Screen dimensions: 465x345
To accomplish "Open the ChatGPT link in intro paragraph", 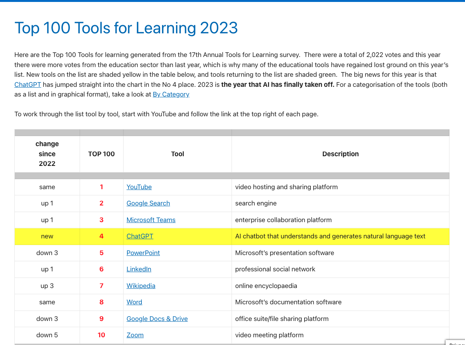I will click(28, 85).
